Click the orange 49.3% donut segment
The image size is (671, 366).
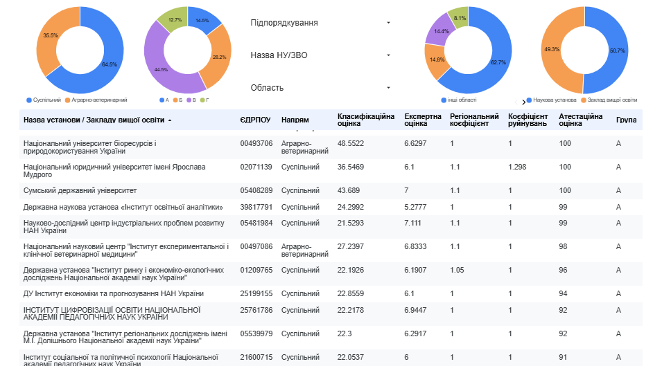[x=551, y=50]
